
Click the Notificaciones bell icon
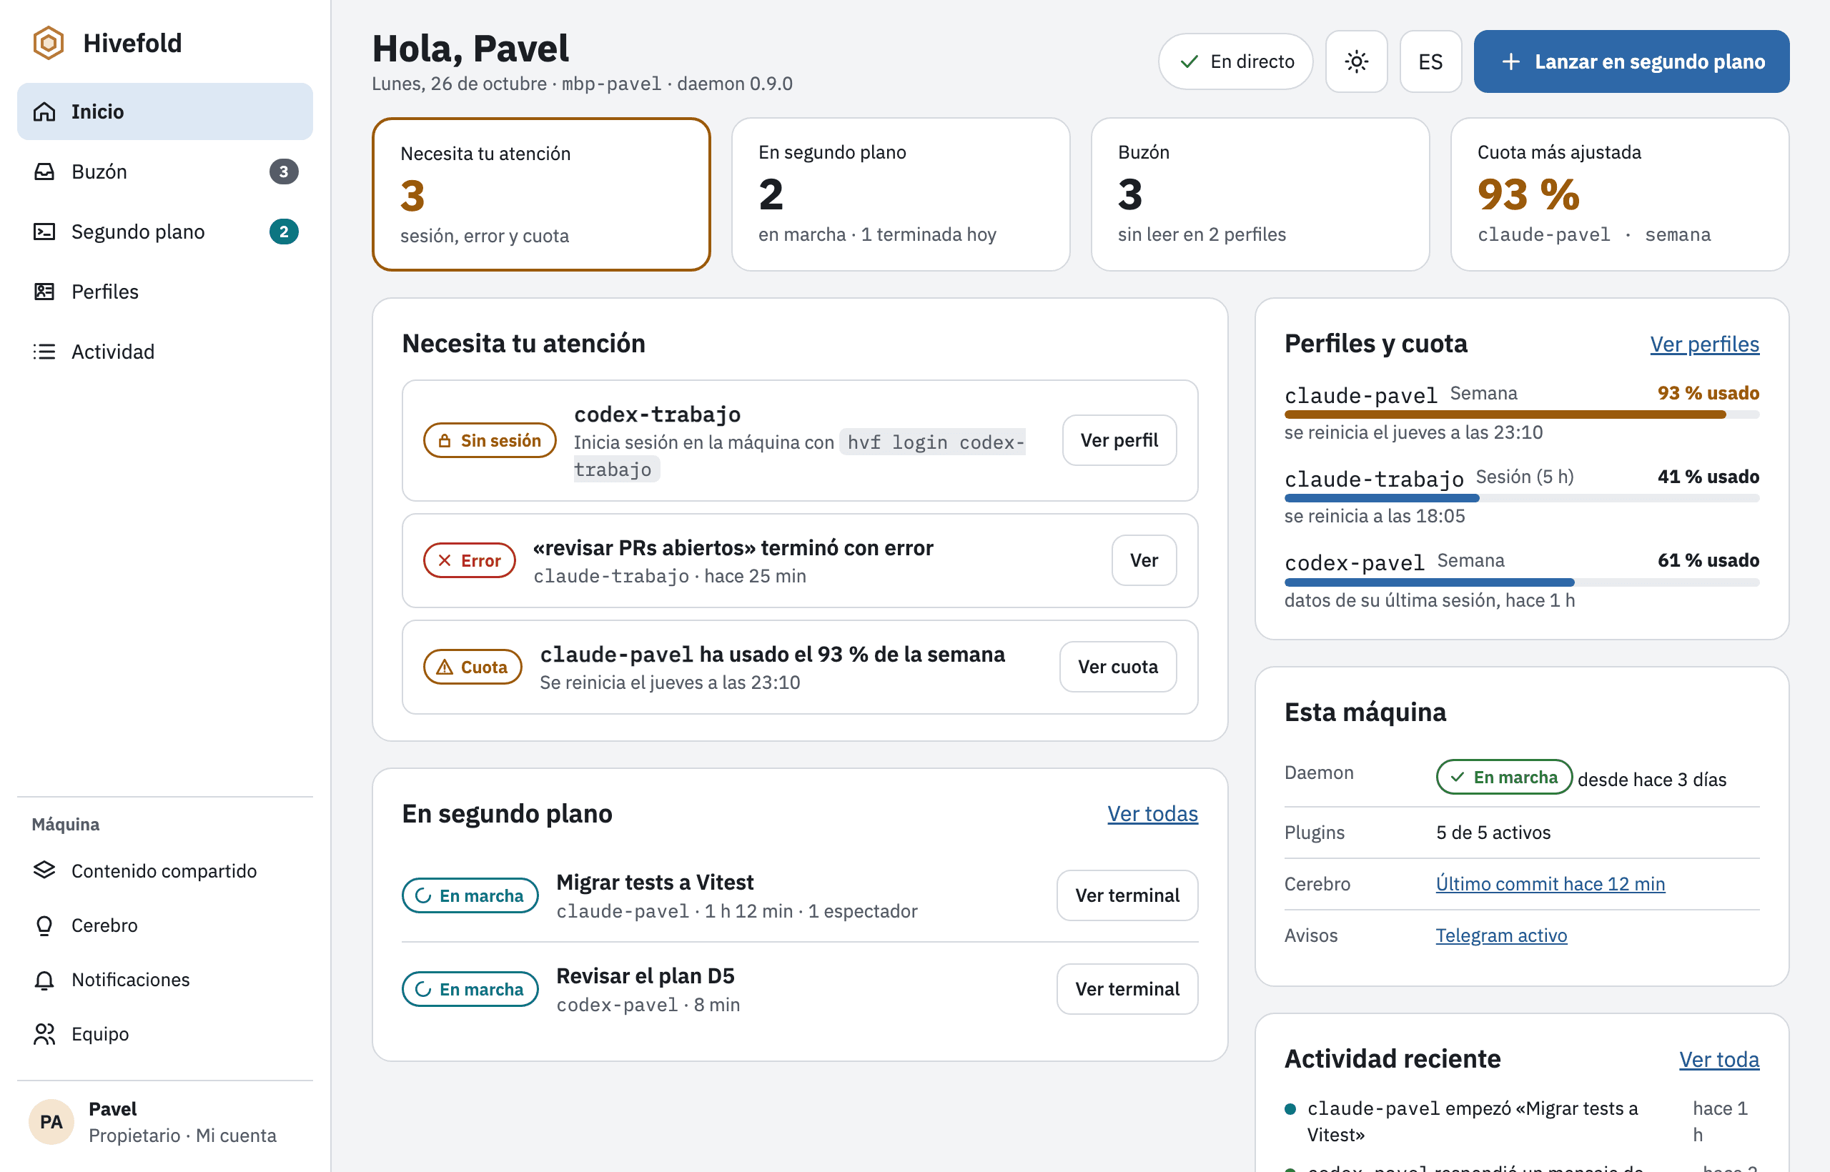pos(44,980)
